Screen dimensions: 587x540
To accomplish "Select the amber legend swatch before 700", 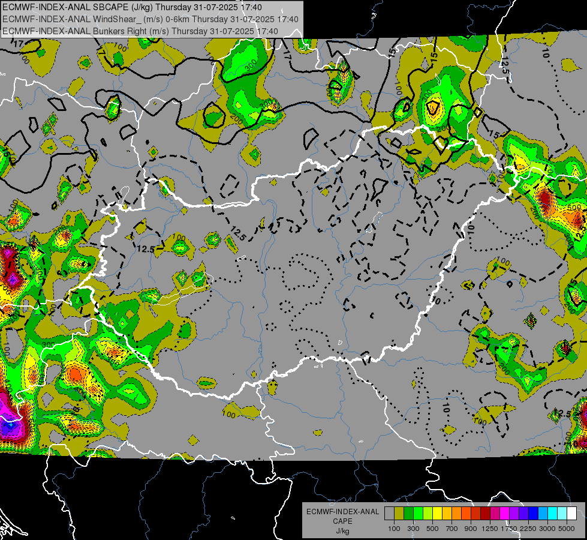I will coord(447,514).
